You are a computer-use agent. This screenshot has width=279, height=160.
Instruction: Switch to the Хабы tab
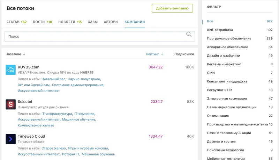click(x=93, y=22)
